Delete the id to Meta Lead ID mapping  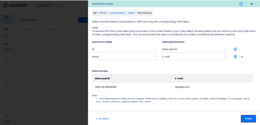point(235,49)
